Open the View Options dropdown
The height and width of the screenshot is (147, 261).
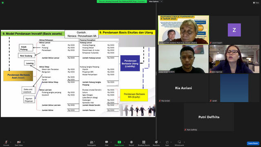155,2
